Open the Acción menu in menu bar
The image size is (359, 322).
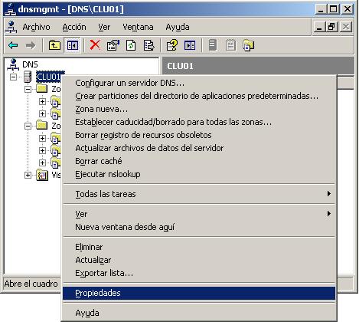(74, 27)
